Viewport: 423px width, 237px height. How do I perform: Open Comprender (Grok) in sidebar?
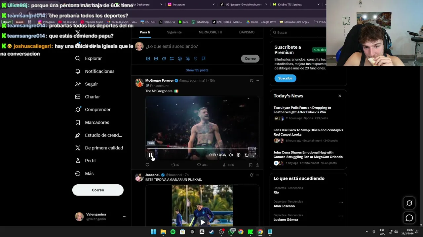pos(93,110)
